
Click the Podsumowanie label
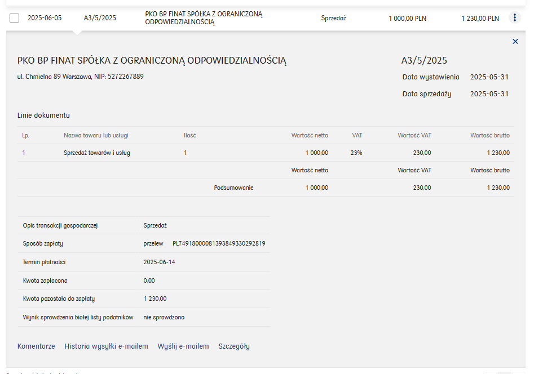click(x=233, y=188)
